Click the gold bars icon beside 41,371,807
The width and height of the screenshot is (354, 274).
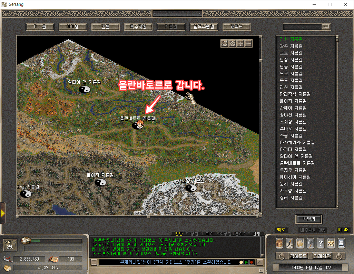coord(8,268)
